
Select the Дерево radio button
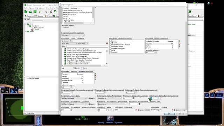click(x=74, y=68)
